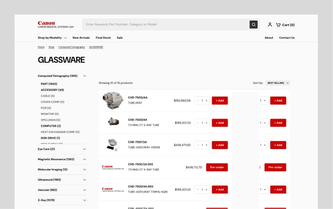The image size is (333, 209).
Task: Expand the X-Ray (1578) category
Action: coord(62,200)
